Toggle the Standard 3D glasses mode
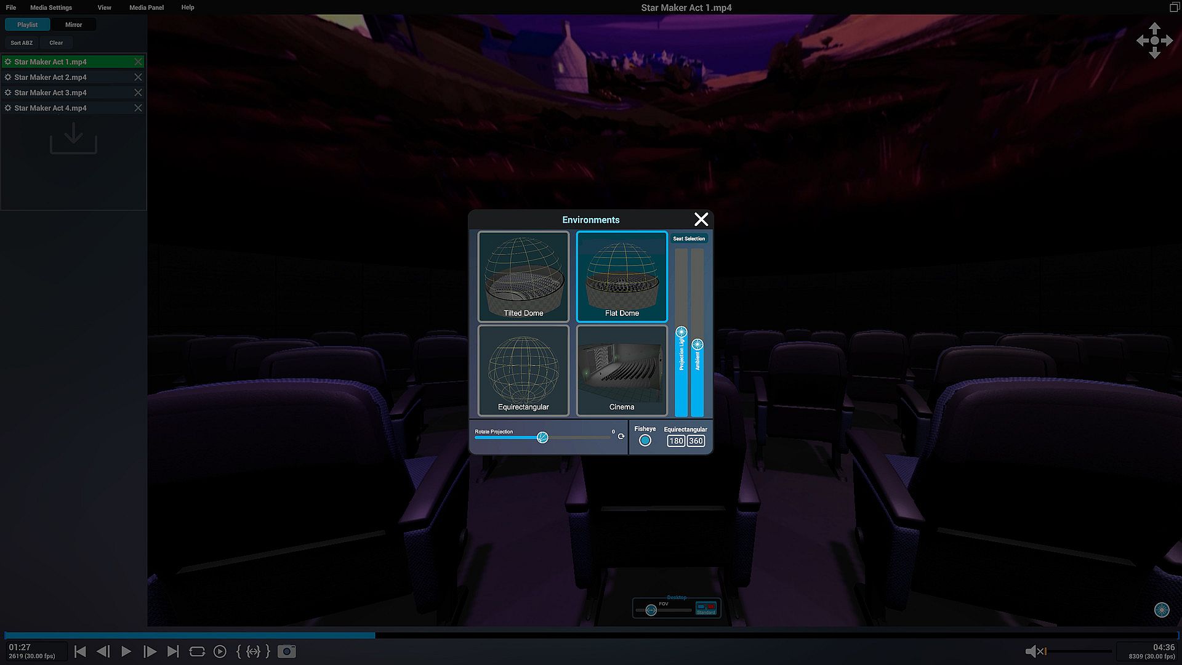The height and width of the screenshot is (665, 1182). click(x=706, y=608)
